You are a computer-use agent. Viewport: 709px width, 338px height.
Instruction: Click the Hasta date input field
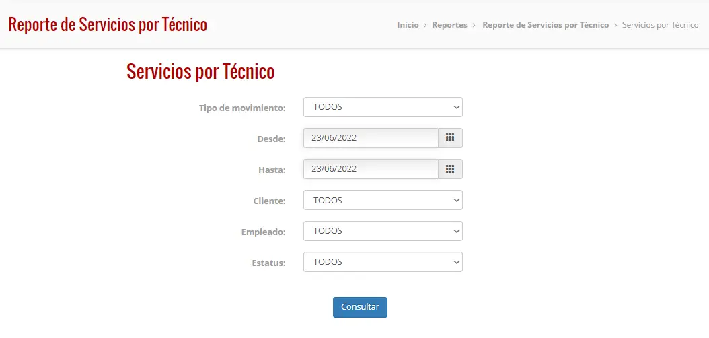(371, 169)
